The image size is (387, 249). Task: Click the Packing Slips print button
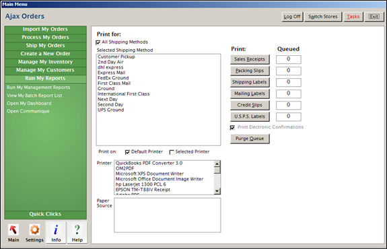(x=250, y=71)
